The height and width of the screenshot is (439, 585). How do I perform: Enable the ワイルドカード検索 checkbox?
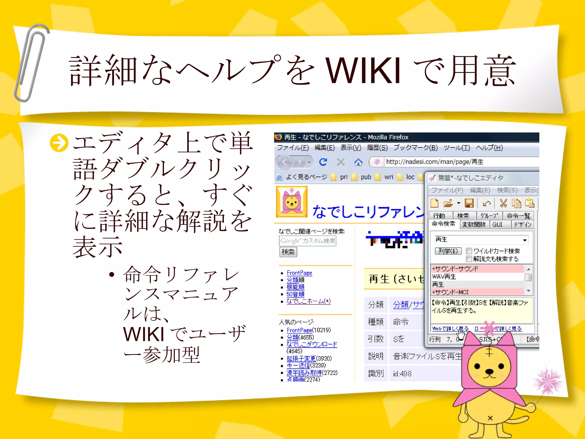click(x=469, y=251)
